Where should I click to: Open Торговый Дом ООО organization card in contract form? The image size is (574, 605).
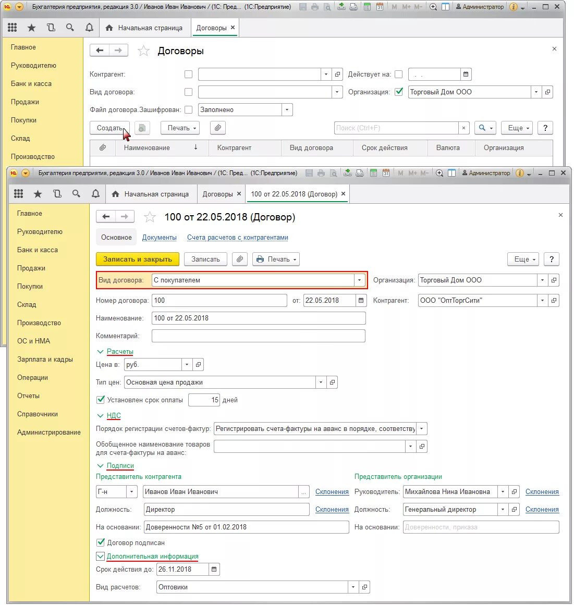pyautogui.click(x=554, y=280)
